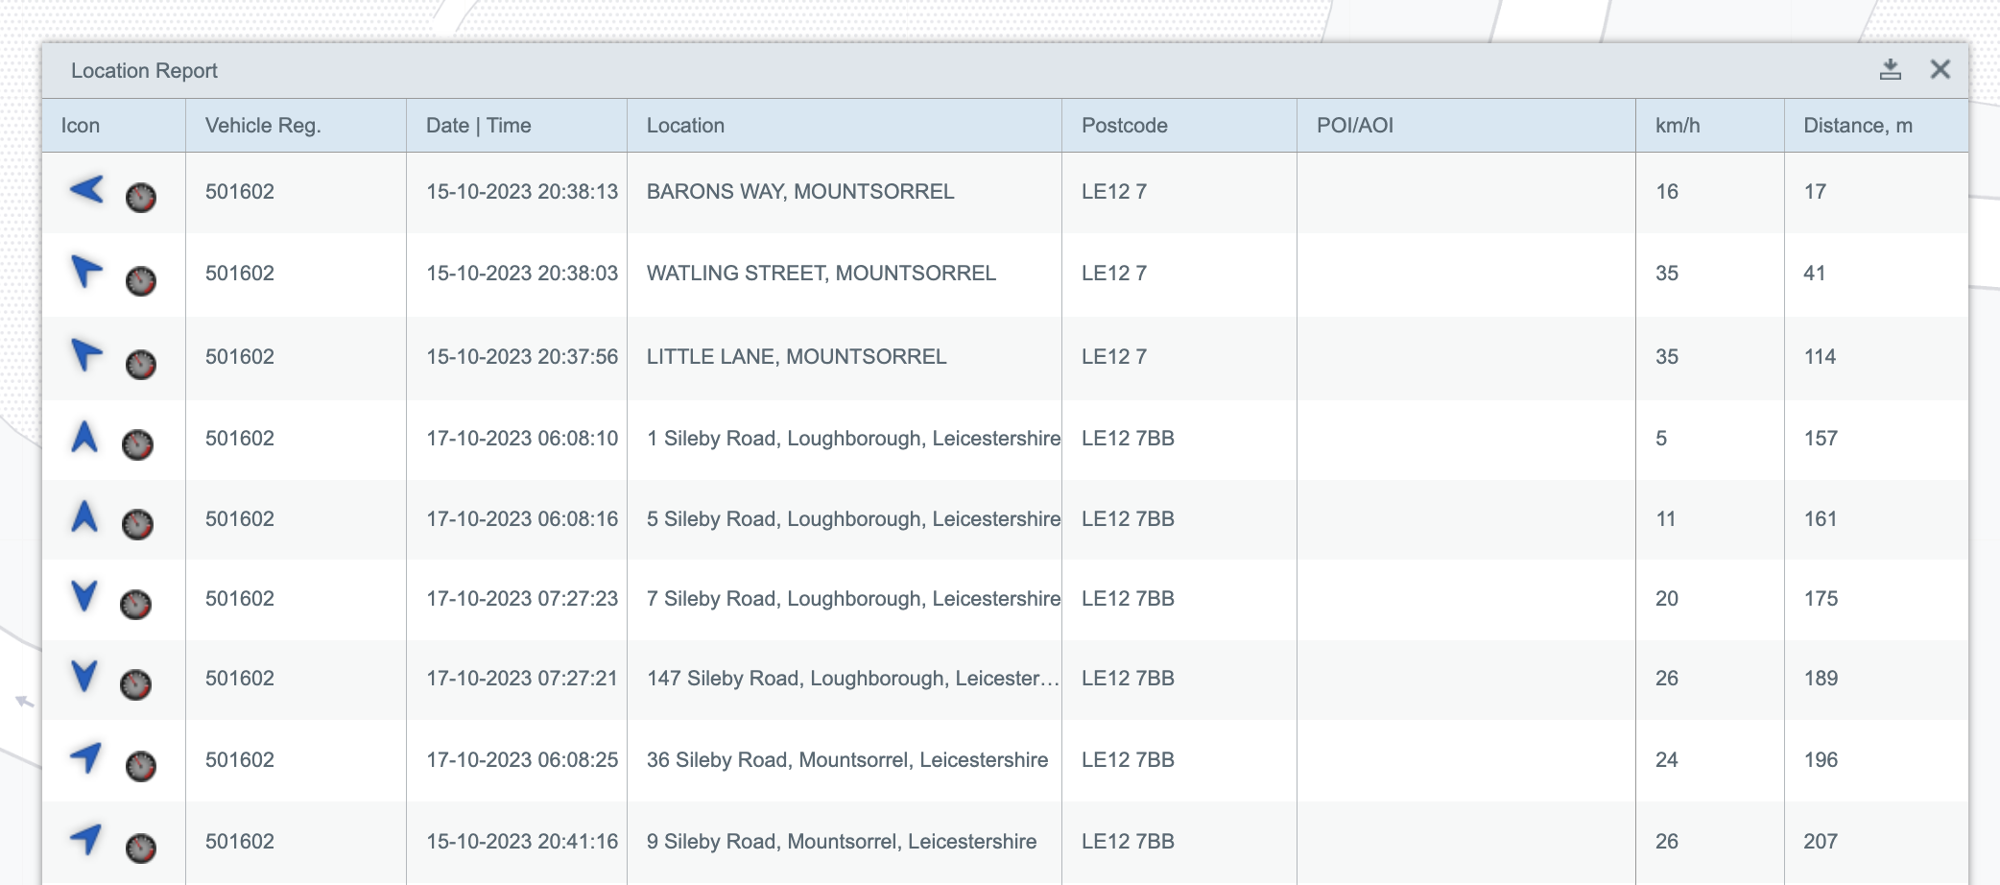Click down arrow icon for 7 Sileby Road row
Viewport: 2000px width, 885px height.
84,596
